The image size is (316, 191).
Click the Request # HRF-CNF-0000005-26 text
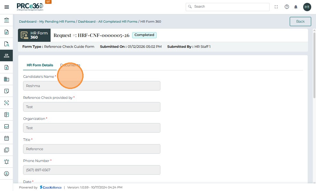pos(92,35)
